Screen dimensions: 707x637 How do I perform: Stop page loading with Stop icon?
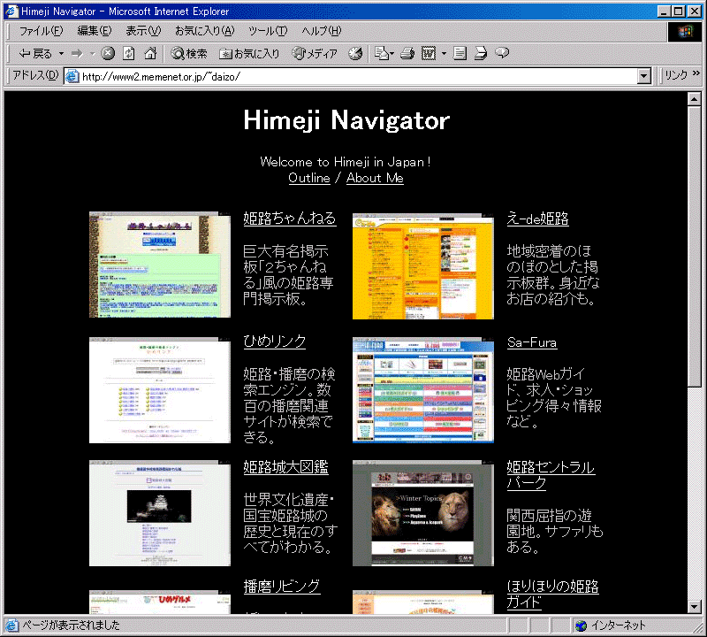pos(107,54)
